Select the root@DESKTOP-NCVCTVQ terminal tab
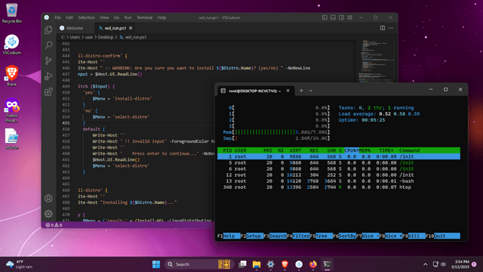Image resolution: width=483 pixels, height=272 pixels. pos(255,91)
